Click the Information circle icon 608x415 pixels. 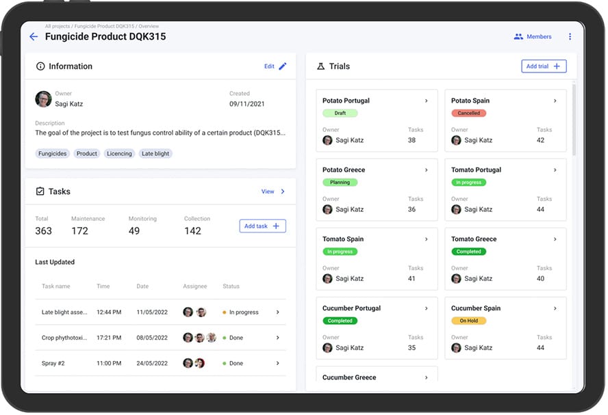pyautogui.click(x=40, y=66)
